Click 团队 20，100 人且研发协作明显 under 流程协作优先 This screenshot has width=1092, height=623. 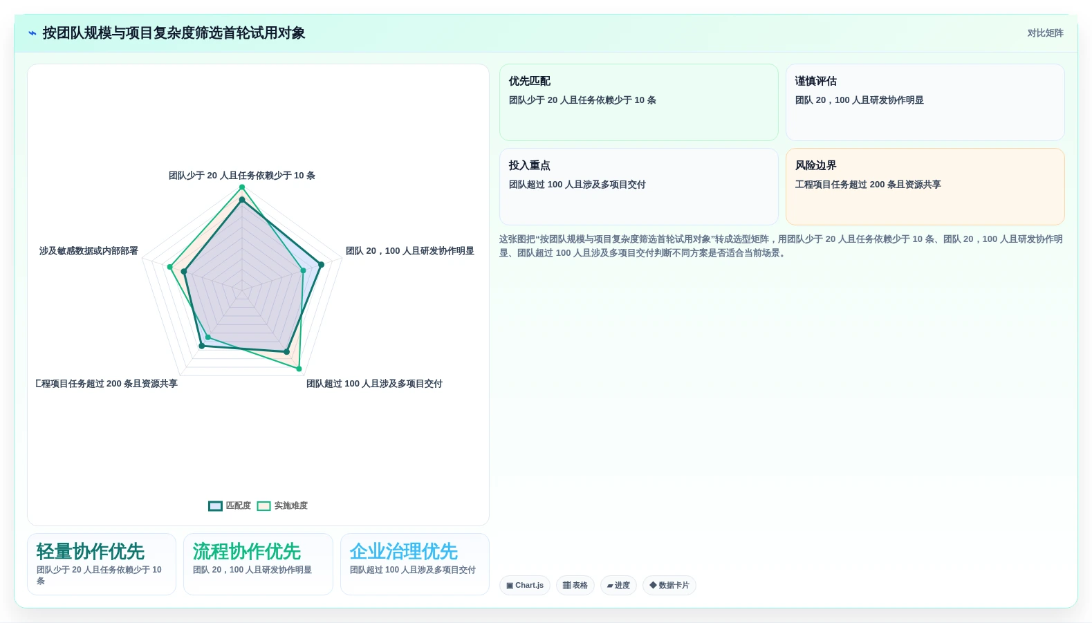252,570
